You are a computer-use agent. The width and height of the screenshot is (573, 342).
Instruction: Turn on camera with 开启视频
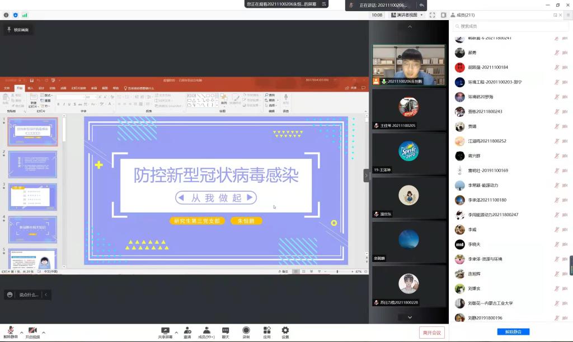32,330
